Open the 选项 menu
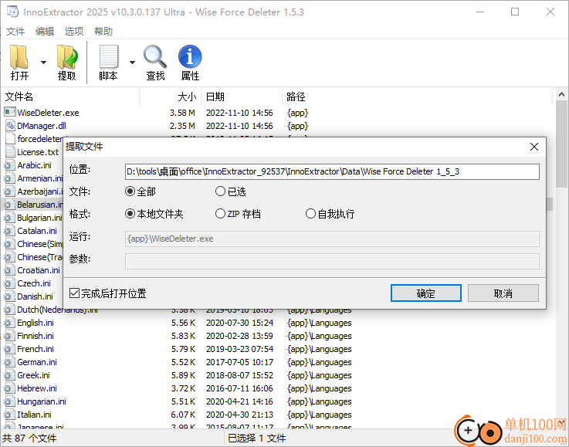 tap(74, 32)
